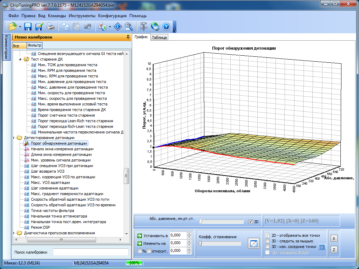Click the smoothing line button icon
Image resolution: width=359 pixels, height=269 pixels.
tap(253, 243)
